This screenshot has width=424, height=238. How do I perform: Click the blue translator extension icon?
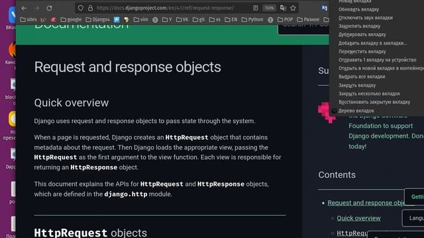[x=324, y=8]
